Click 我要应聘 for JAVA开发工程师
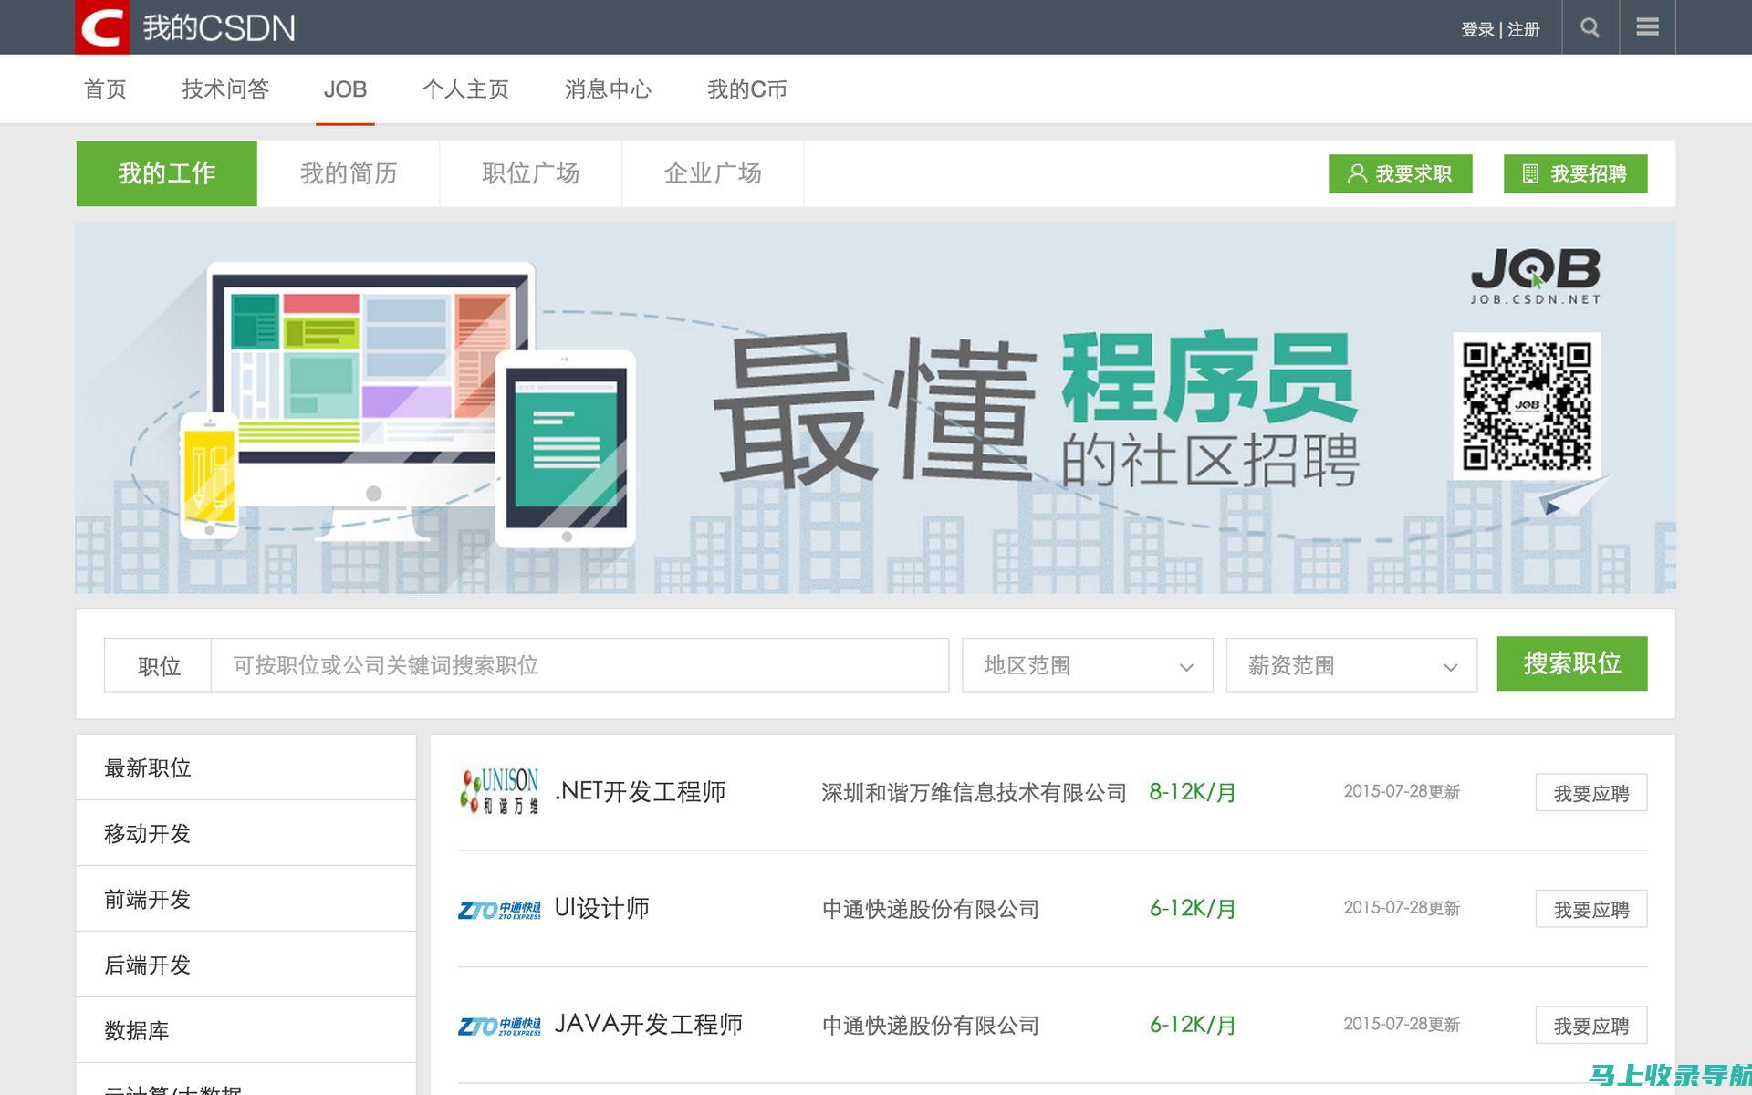This screenshot has height=1095, width=1752. coord(1591,1026)
